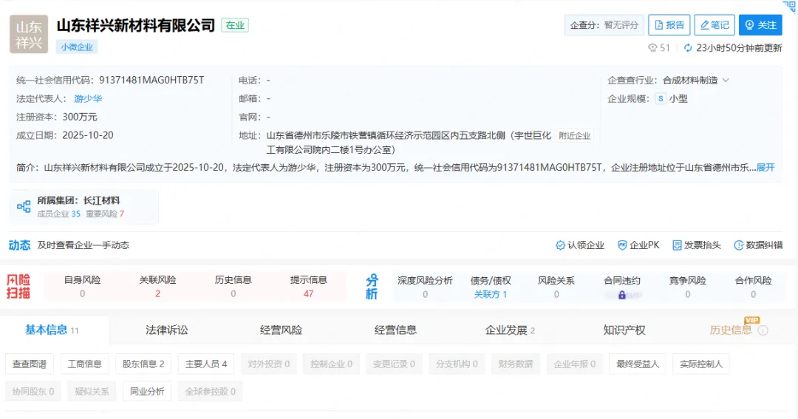
Task: Click the refresh update icon
Action: pyautogui.click(x=688, y=48)
